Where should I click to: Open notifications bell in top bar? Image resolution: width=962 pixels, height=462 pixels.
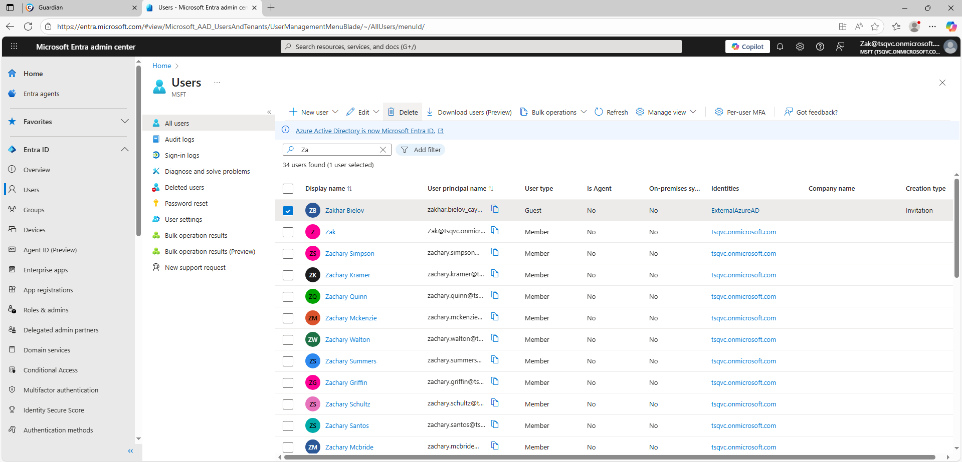click(780, 46)
